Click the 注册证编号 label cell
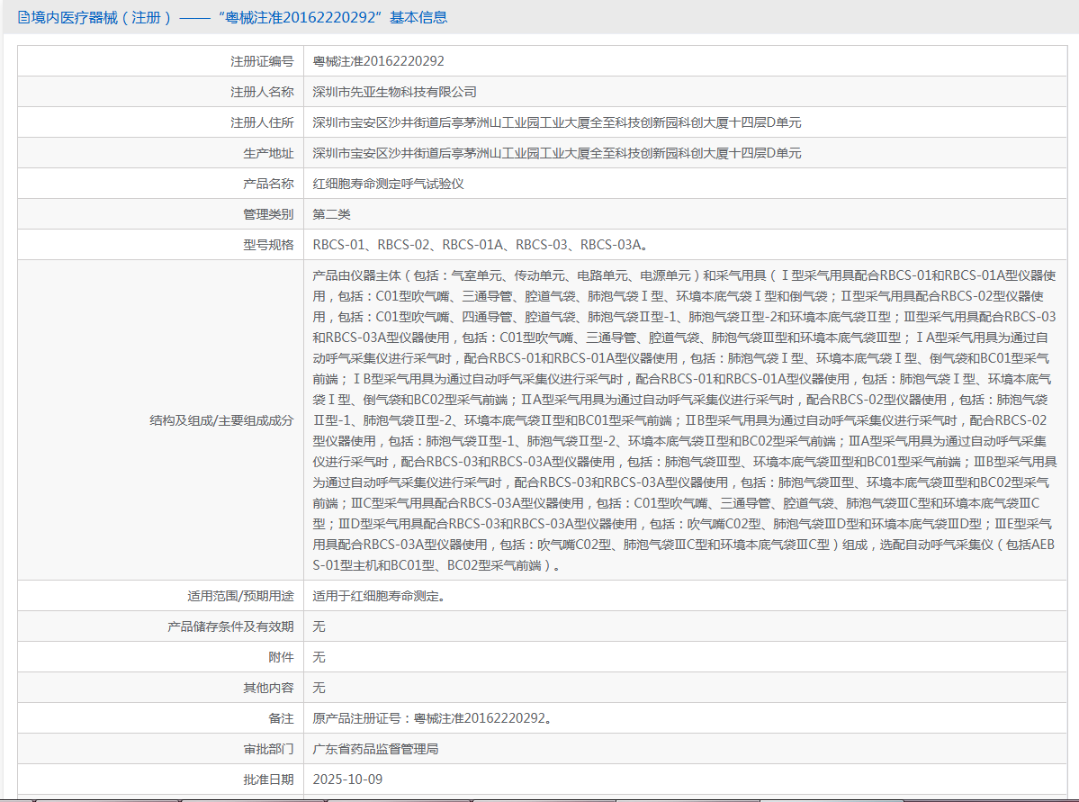The width and height of the screenshot is (1079, 802). pyautogui.click(x=262, y=61)
